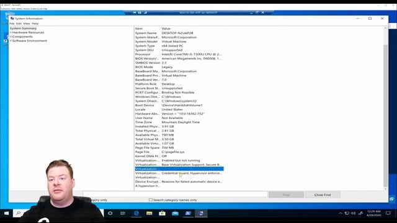Switch to the System Information taskbar icon
The image size is (397, 223).
(x=201, y=213)
